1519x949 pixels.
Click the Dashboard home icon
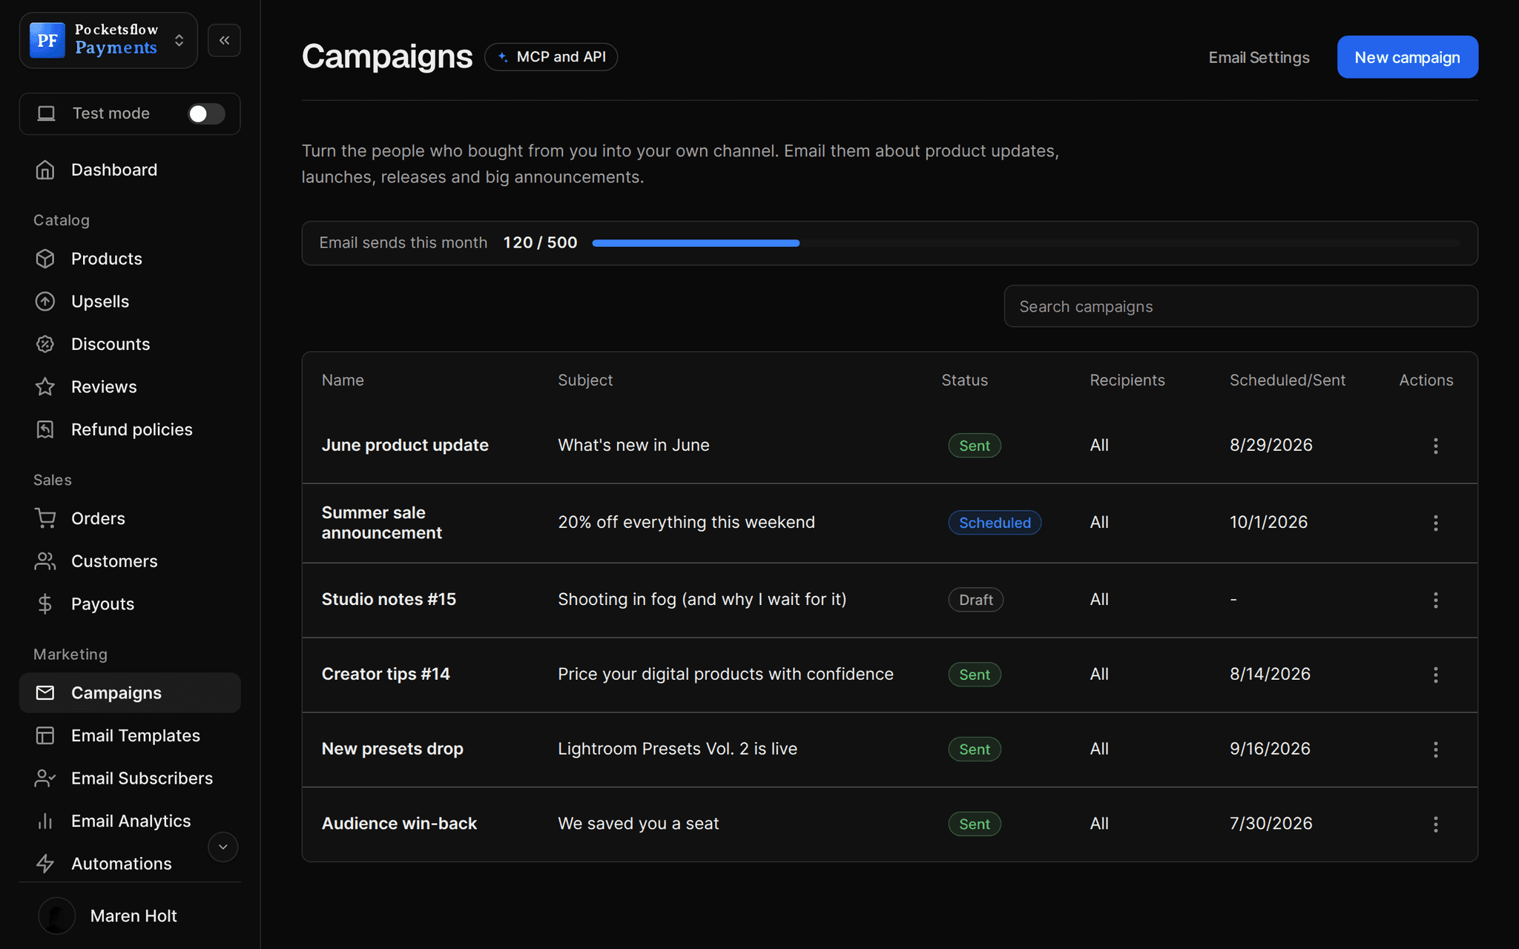[x=45, y=170]
